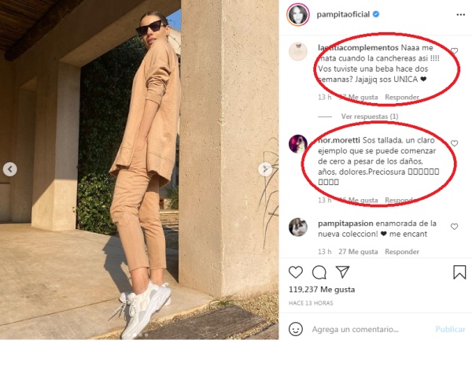
Task: Click pampitaoficial profile avatar
Action: [x=298, y=14]
